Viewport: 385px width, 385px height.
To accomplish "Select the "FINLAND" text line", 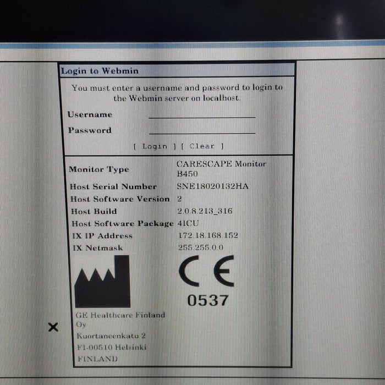I will point(97,359).
